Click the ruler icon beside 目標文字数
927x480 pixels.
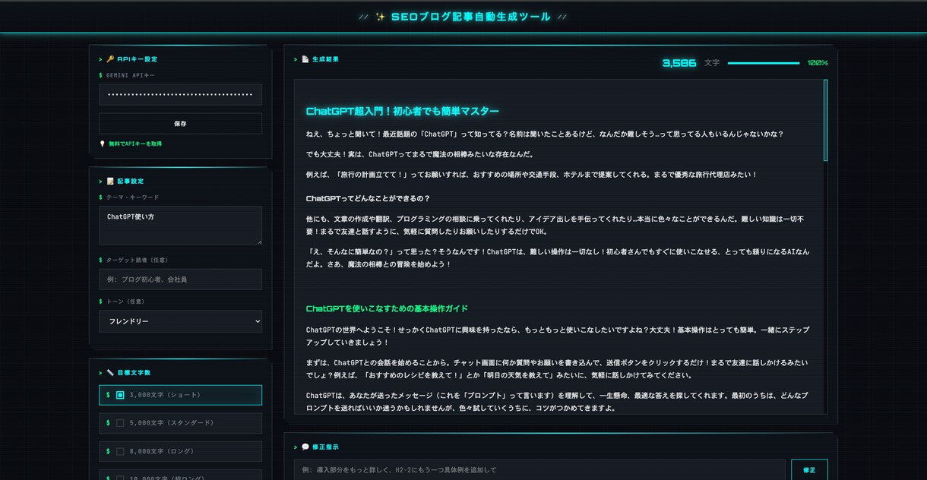click(110, 373)
